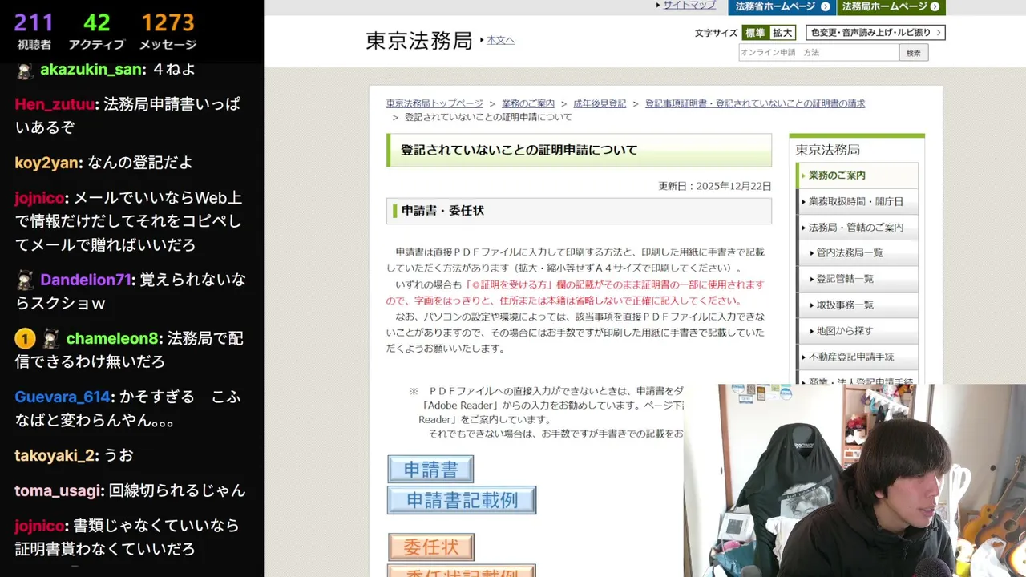This screenshot has width=1026, height=577.
Task: Click username Guevara_614 in chat
Action: click(x=63, y=397)
